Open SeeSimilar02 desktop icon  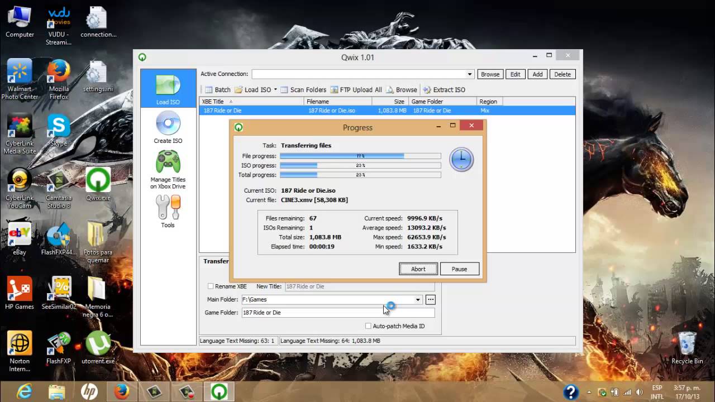tap(59, 293)
